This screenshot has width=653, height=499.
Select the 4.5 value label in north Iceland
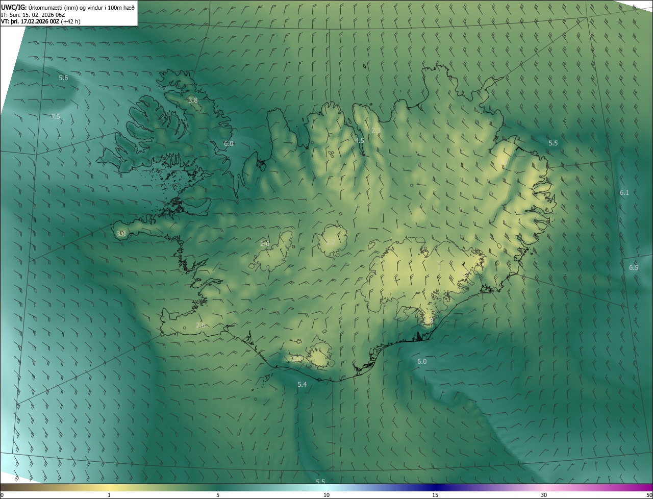tap(360, 140)
